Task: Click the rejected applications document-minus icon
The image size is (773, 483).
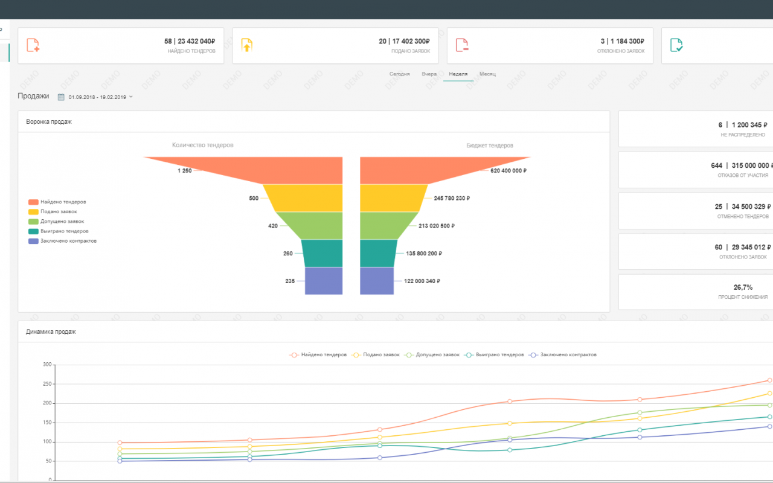Action: pos(462,45)
